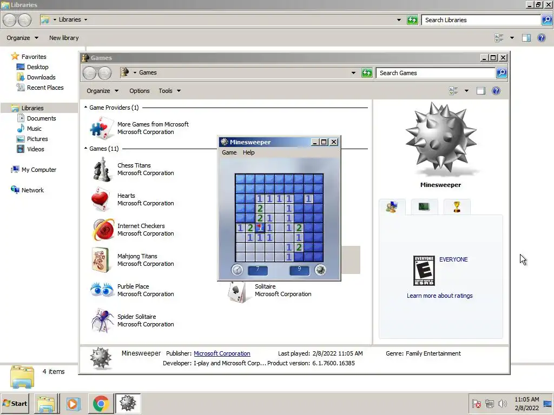Open Windows Media Player from taskbar
This screenshot has height=415, width=554.
point(74,403)
